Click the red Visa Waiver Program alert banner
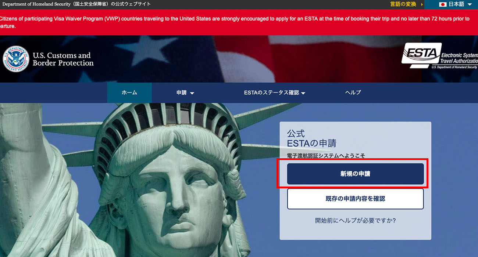The width and height of the screenshot is (478, 257). [x=235, y=22]
